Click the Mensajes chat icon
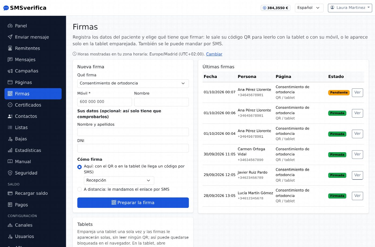The width and height of the screenshot is (375, 247). coord(10,59)
